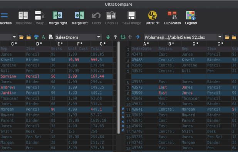Open the SalesOrders sheet dropdown

99,37
